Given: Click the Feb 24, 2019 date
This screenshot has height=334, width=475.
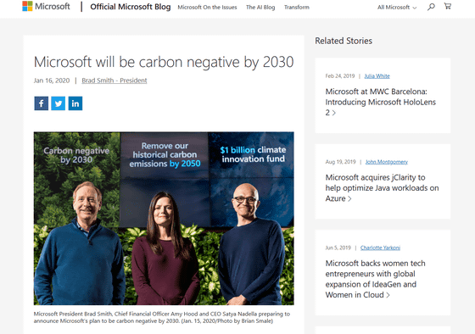Looking at the screenshot, I should 340,76.
